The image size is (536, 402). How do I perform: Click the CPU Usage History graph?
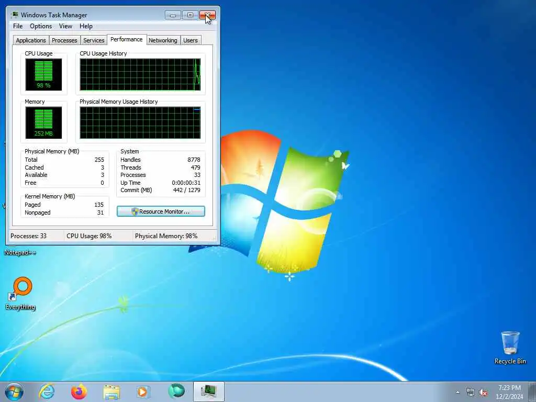pos(140,74)
